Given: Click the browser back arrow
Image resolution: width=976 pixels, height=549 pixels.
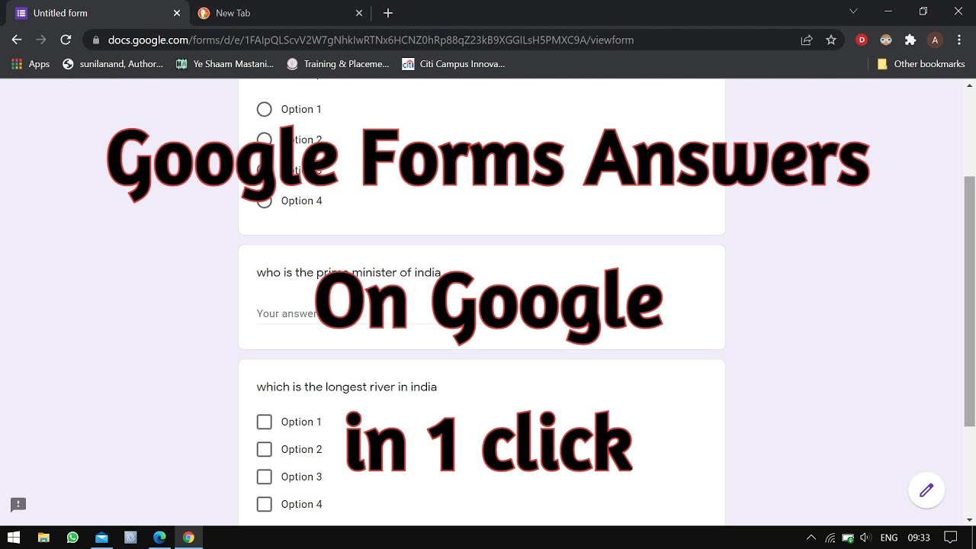Looking at the screenshot, I should pos(17,40).
